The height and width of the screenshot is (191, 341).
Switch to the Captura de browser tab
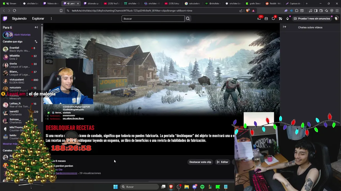pyautogui.click(x=293, y=3)
